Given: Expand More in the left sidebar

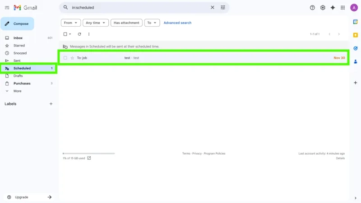Looking at the screenshot, I should [x=17, y=91].
